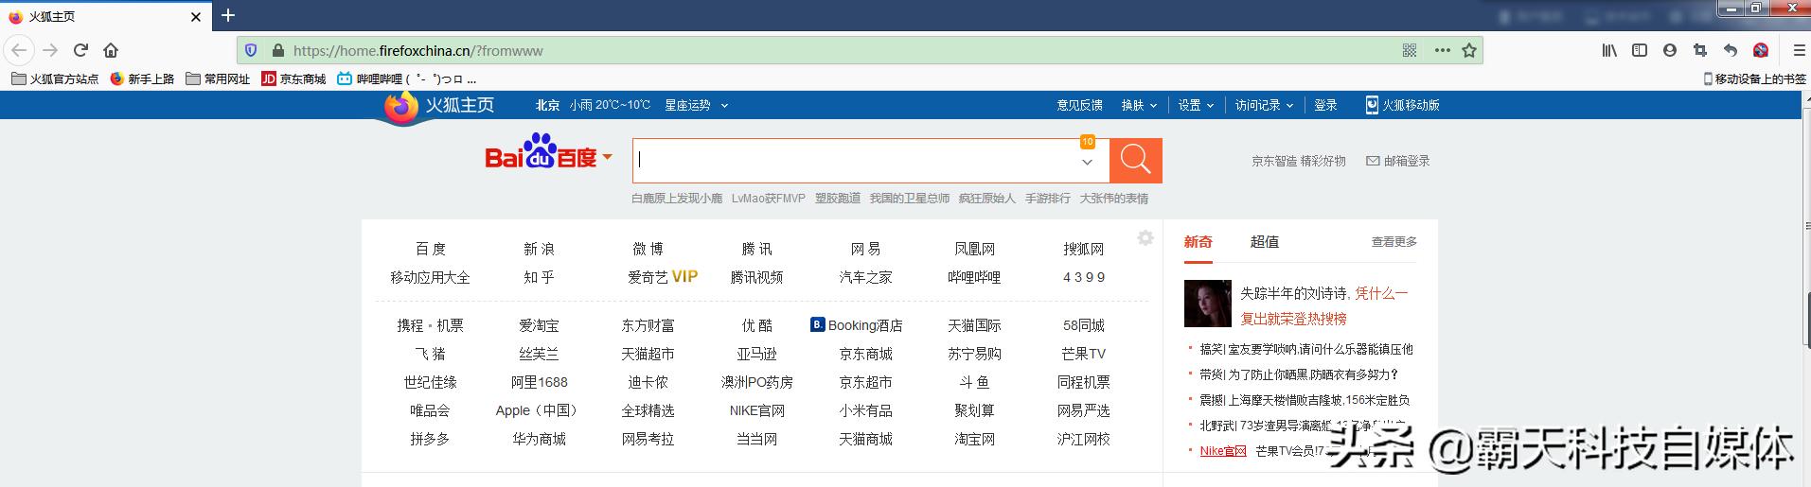The image size is (1811, 487).
Task: Select the 火狐主页 browser tab
Action: (105, 17)
